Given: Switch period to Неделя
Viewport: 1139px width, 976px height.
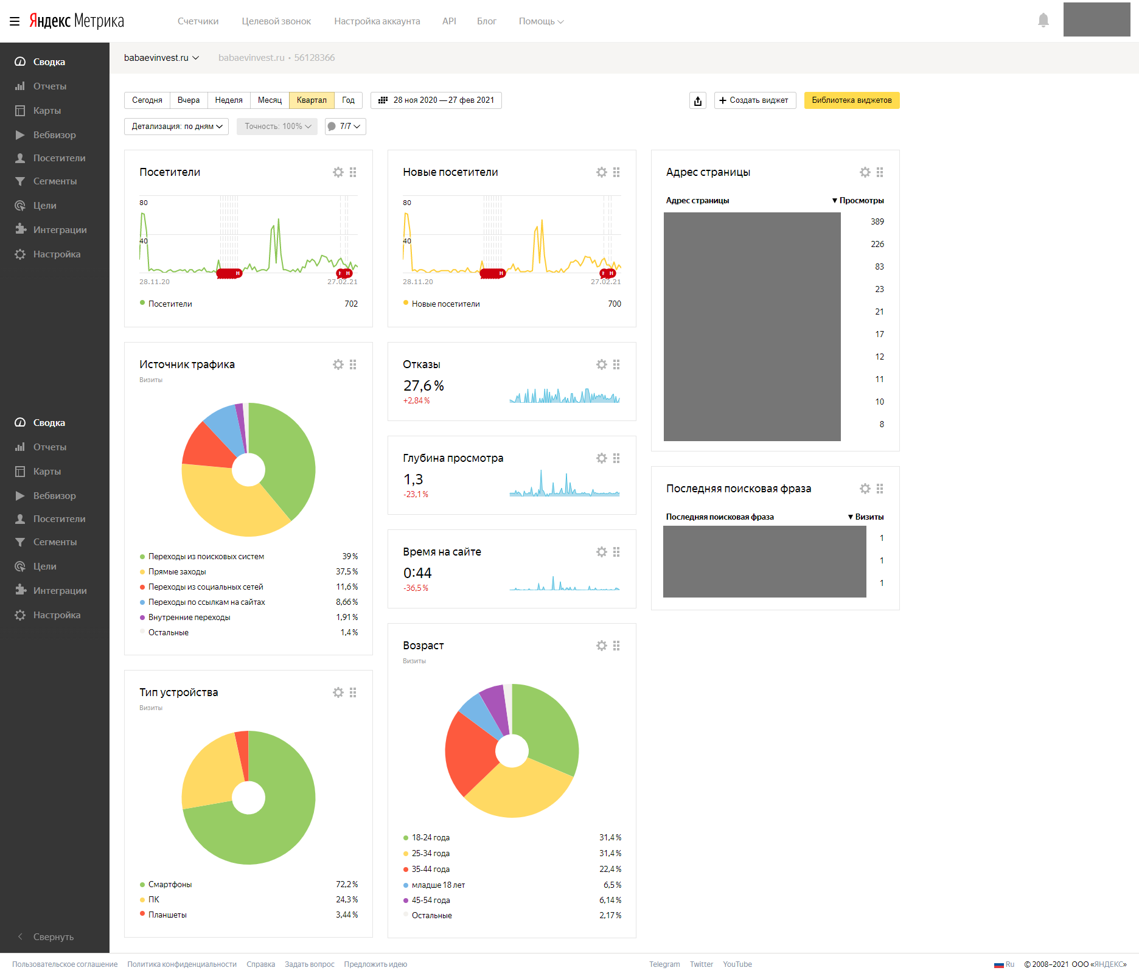Looking at the screenshot, I should (229, 100).
